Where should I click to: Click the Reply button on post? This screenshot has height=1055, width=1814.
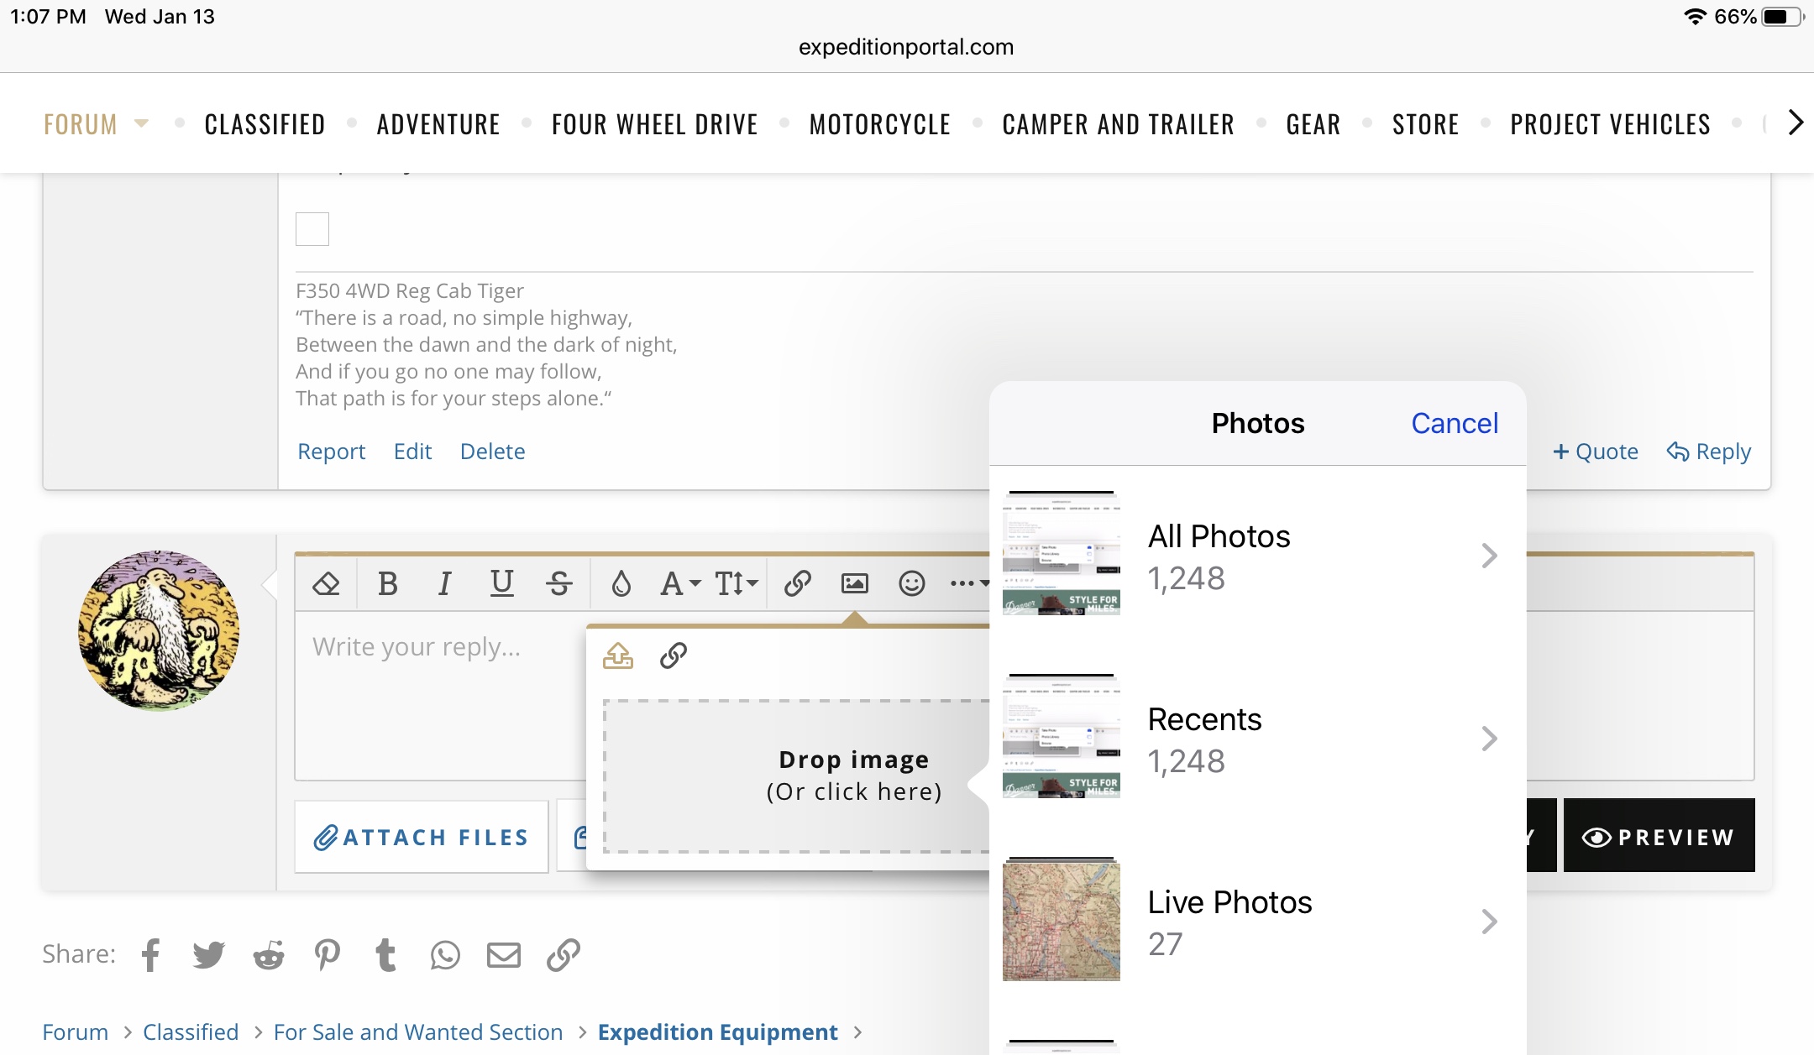click(1709, 452)
